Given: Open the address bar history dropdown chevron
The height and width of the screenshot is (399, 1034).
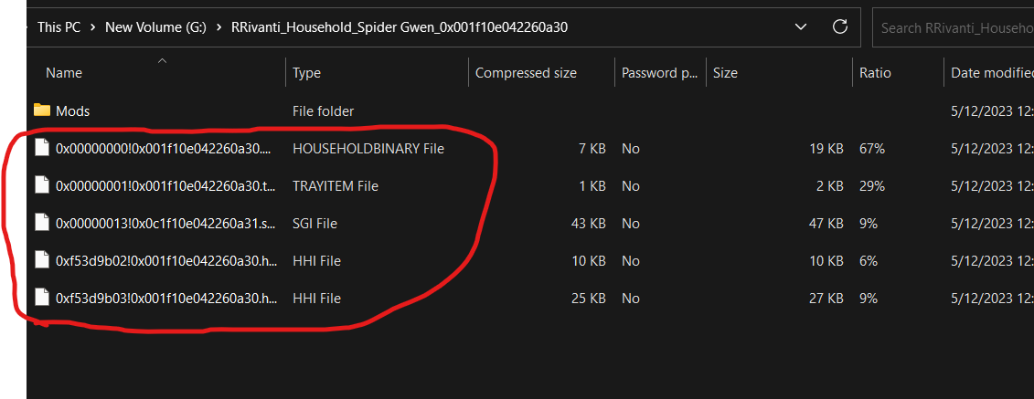Looking at the screenshot, I should 801,27.
